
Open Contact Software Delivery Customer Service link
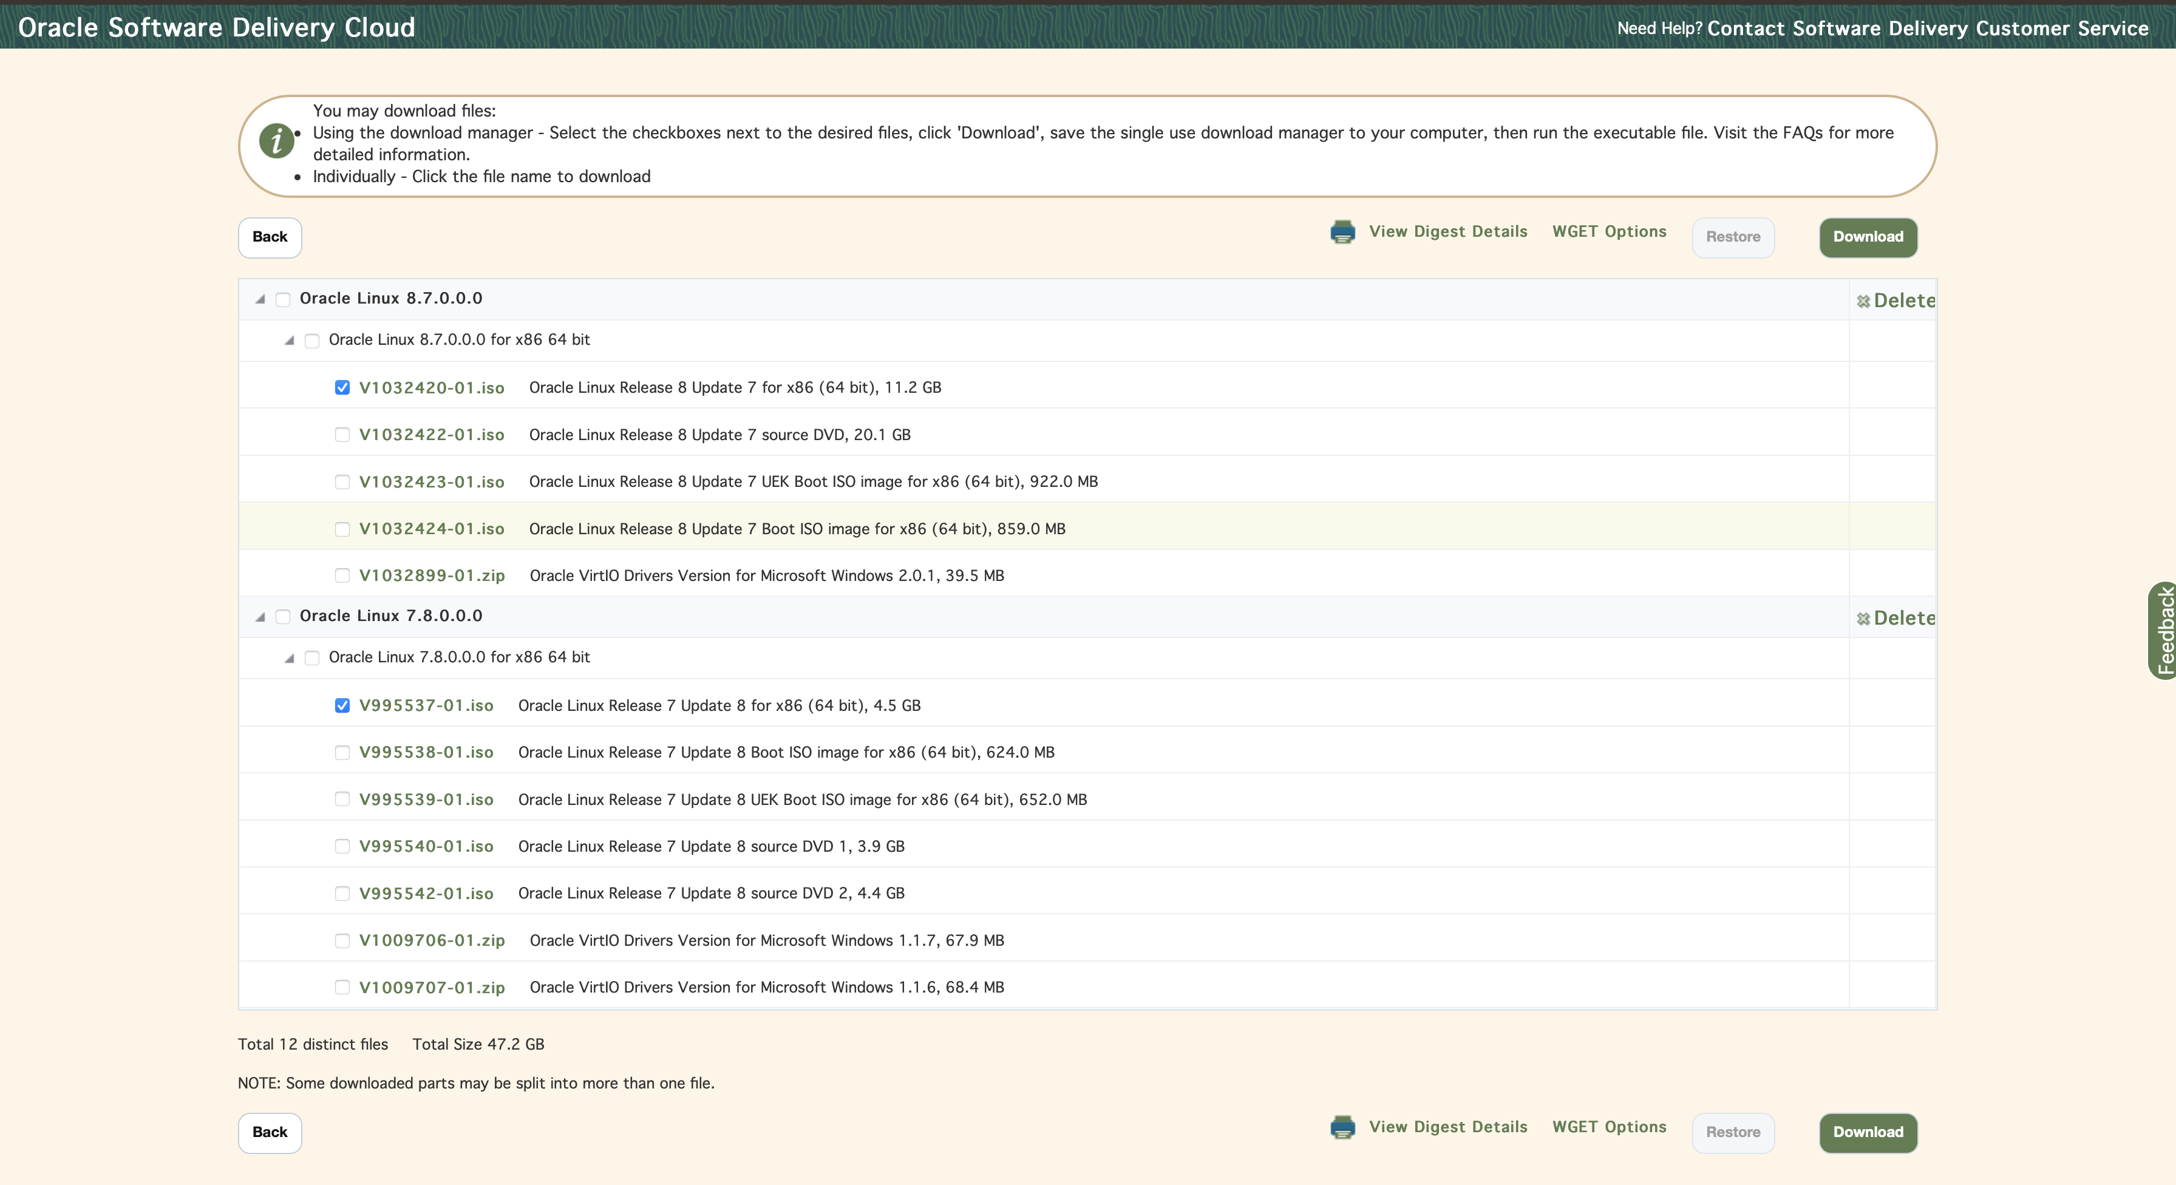[x=1927, y=29]
